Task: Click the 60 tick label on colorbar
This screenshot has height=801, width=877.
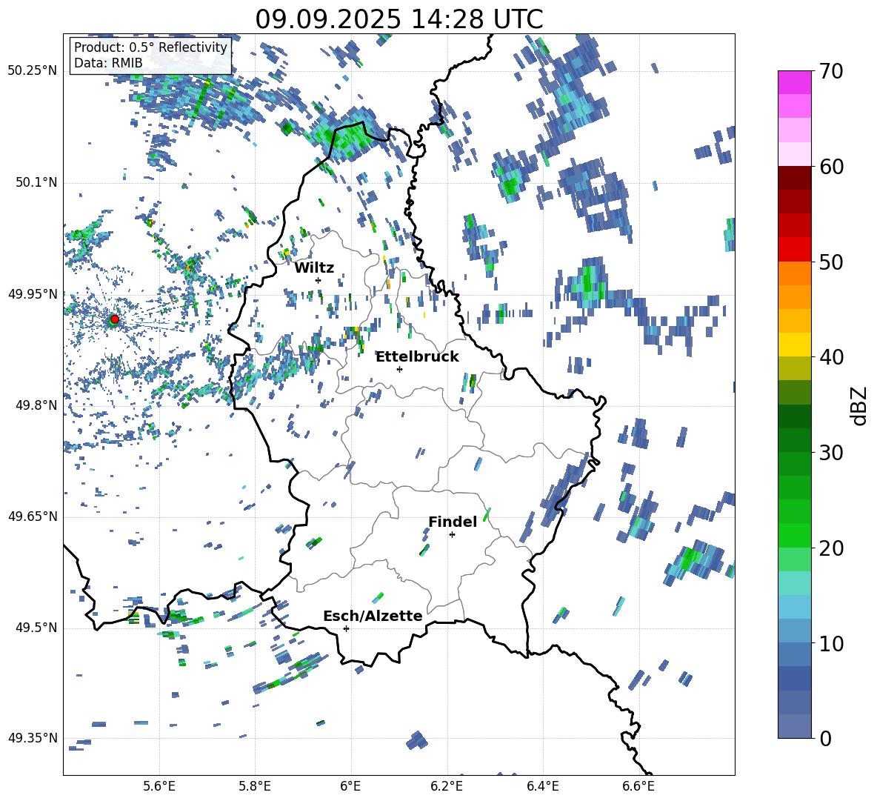Action: coord(830,167)
